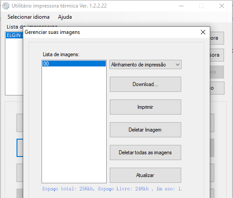Click the Download... button

coord(146,84)
